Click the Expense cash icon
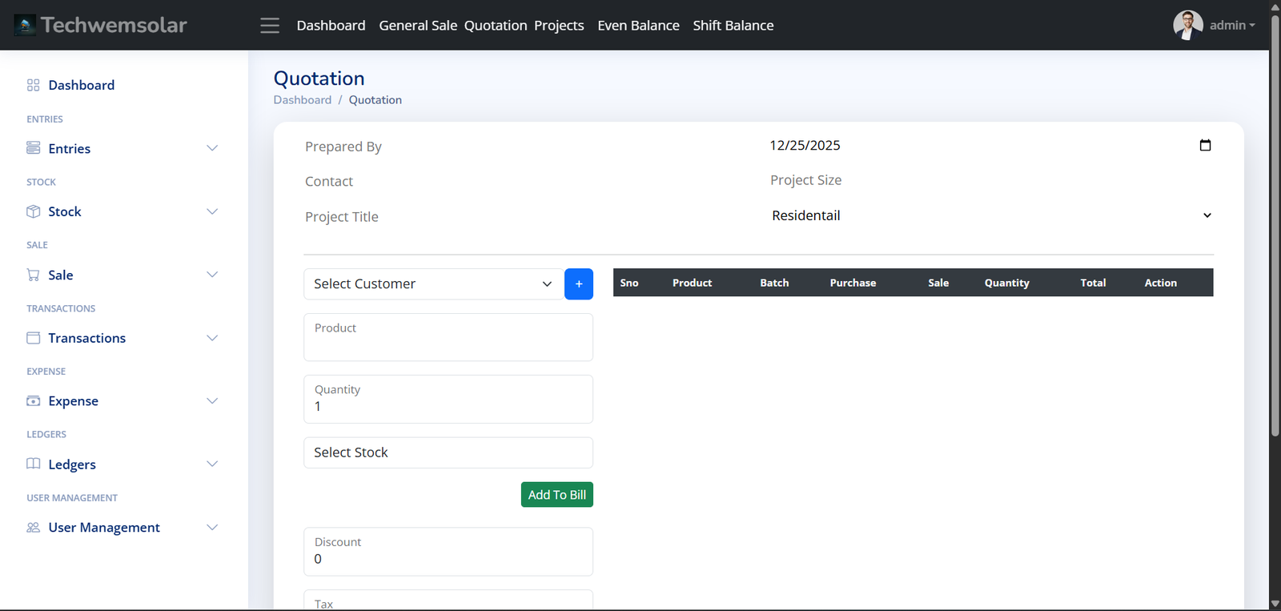Image resolution: width=1281 pixels, height=611 pixels. pos(33,401)
